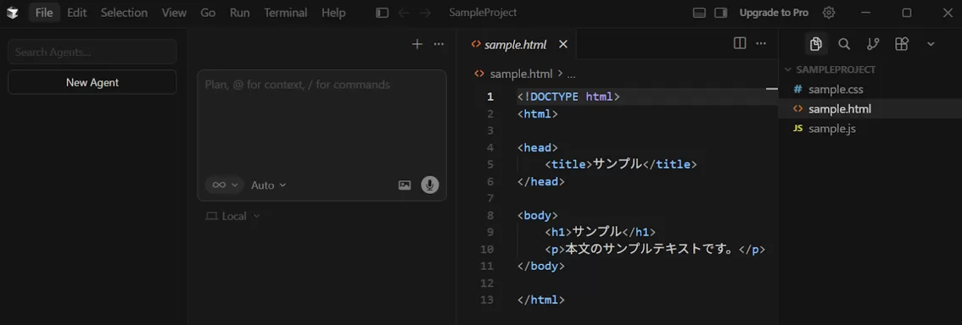Open the Help menu

(x=333, y=13)
